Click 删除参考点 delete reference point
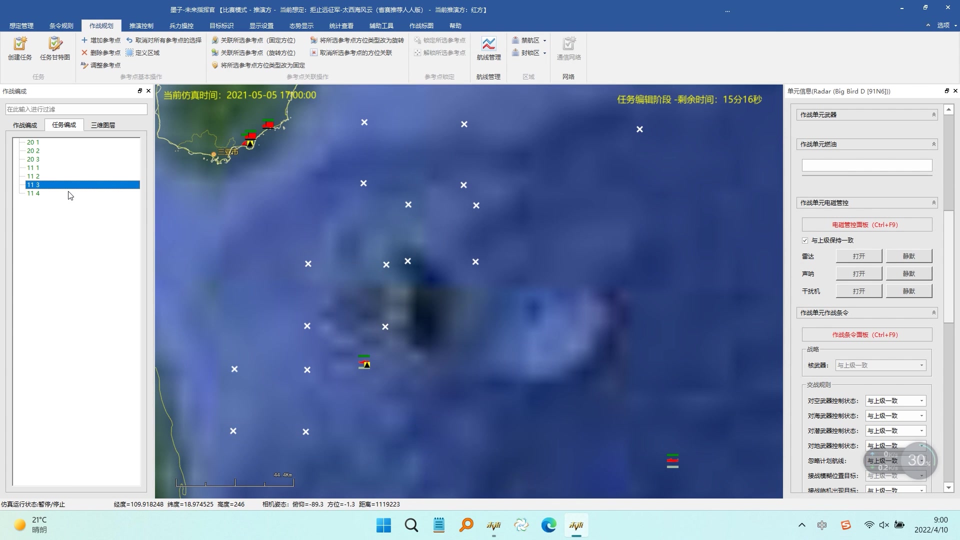 pos(101,52)
